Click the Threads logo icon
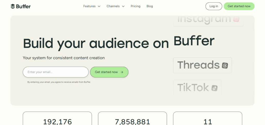The image size is (265, 125). click(x=225, y=65)
